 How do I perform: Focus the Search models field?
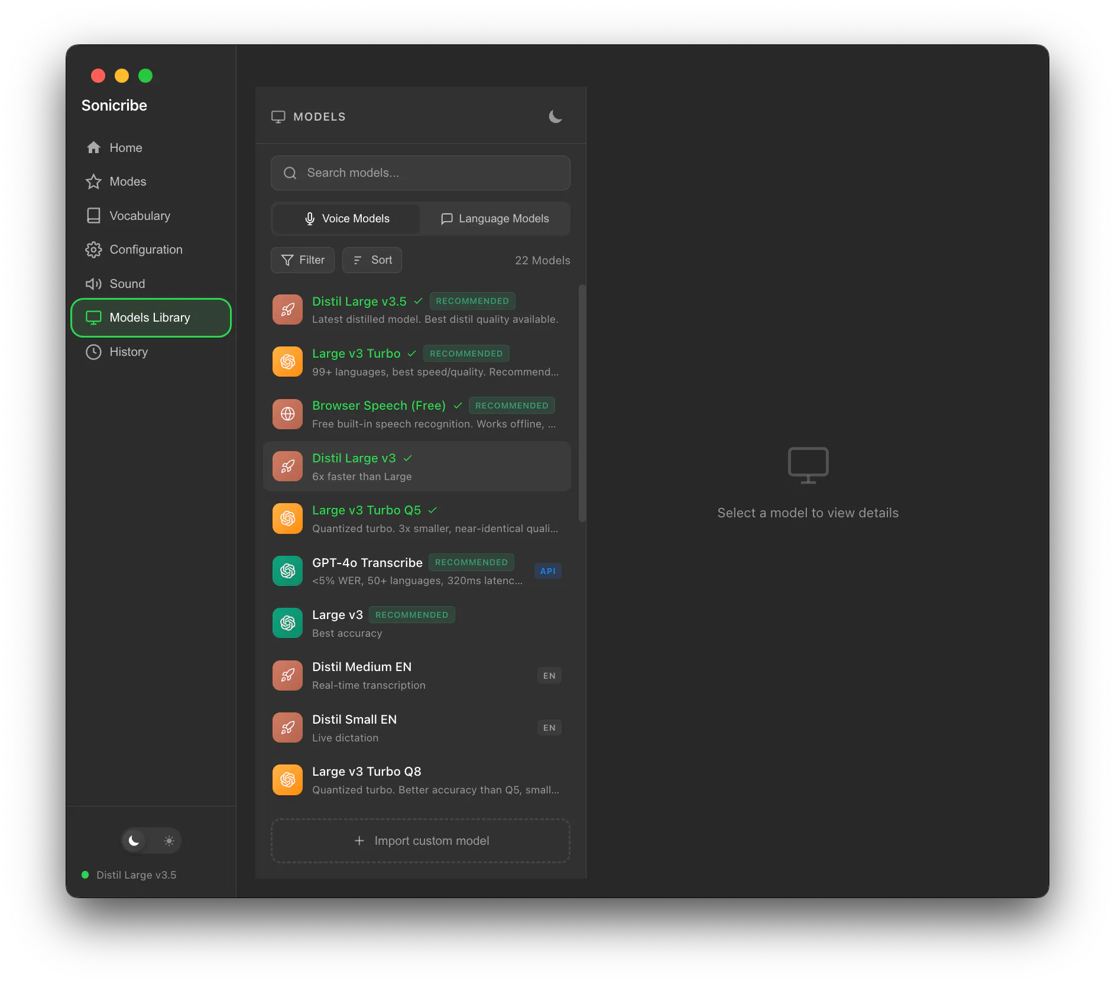pos(420,173)
